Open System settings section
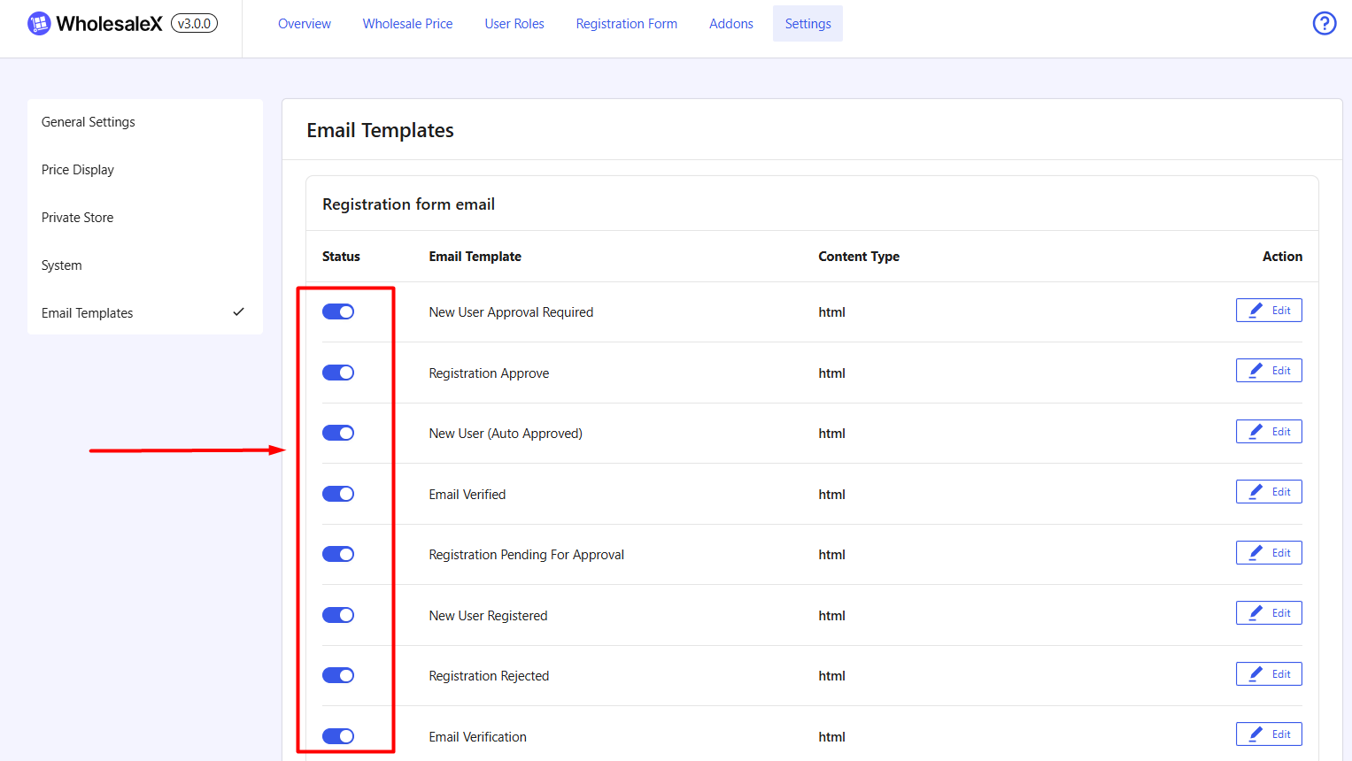The height and width of the screenshot is (761, 1352). (145, 265)
